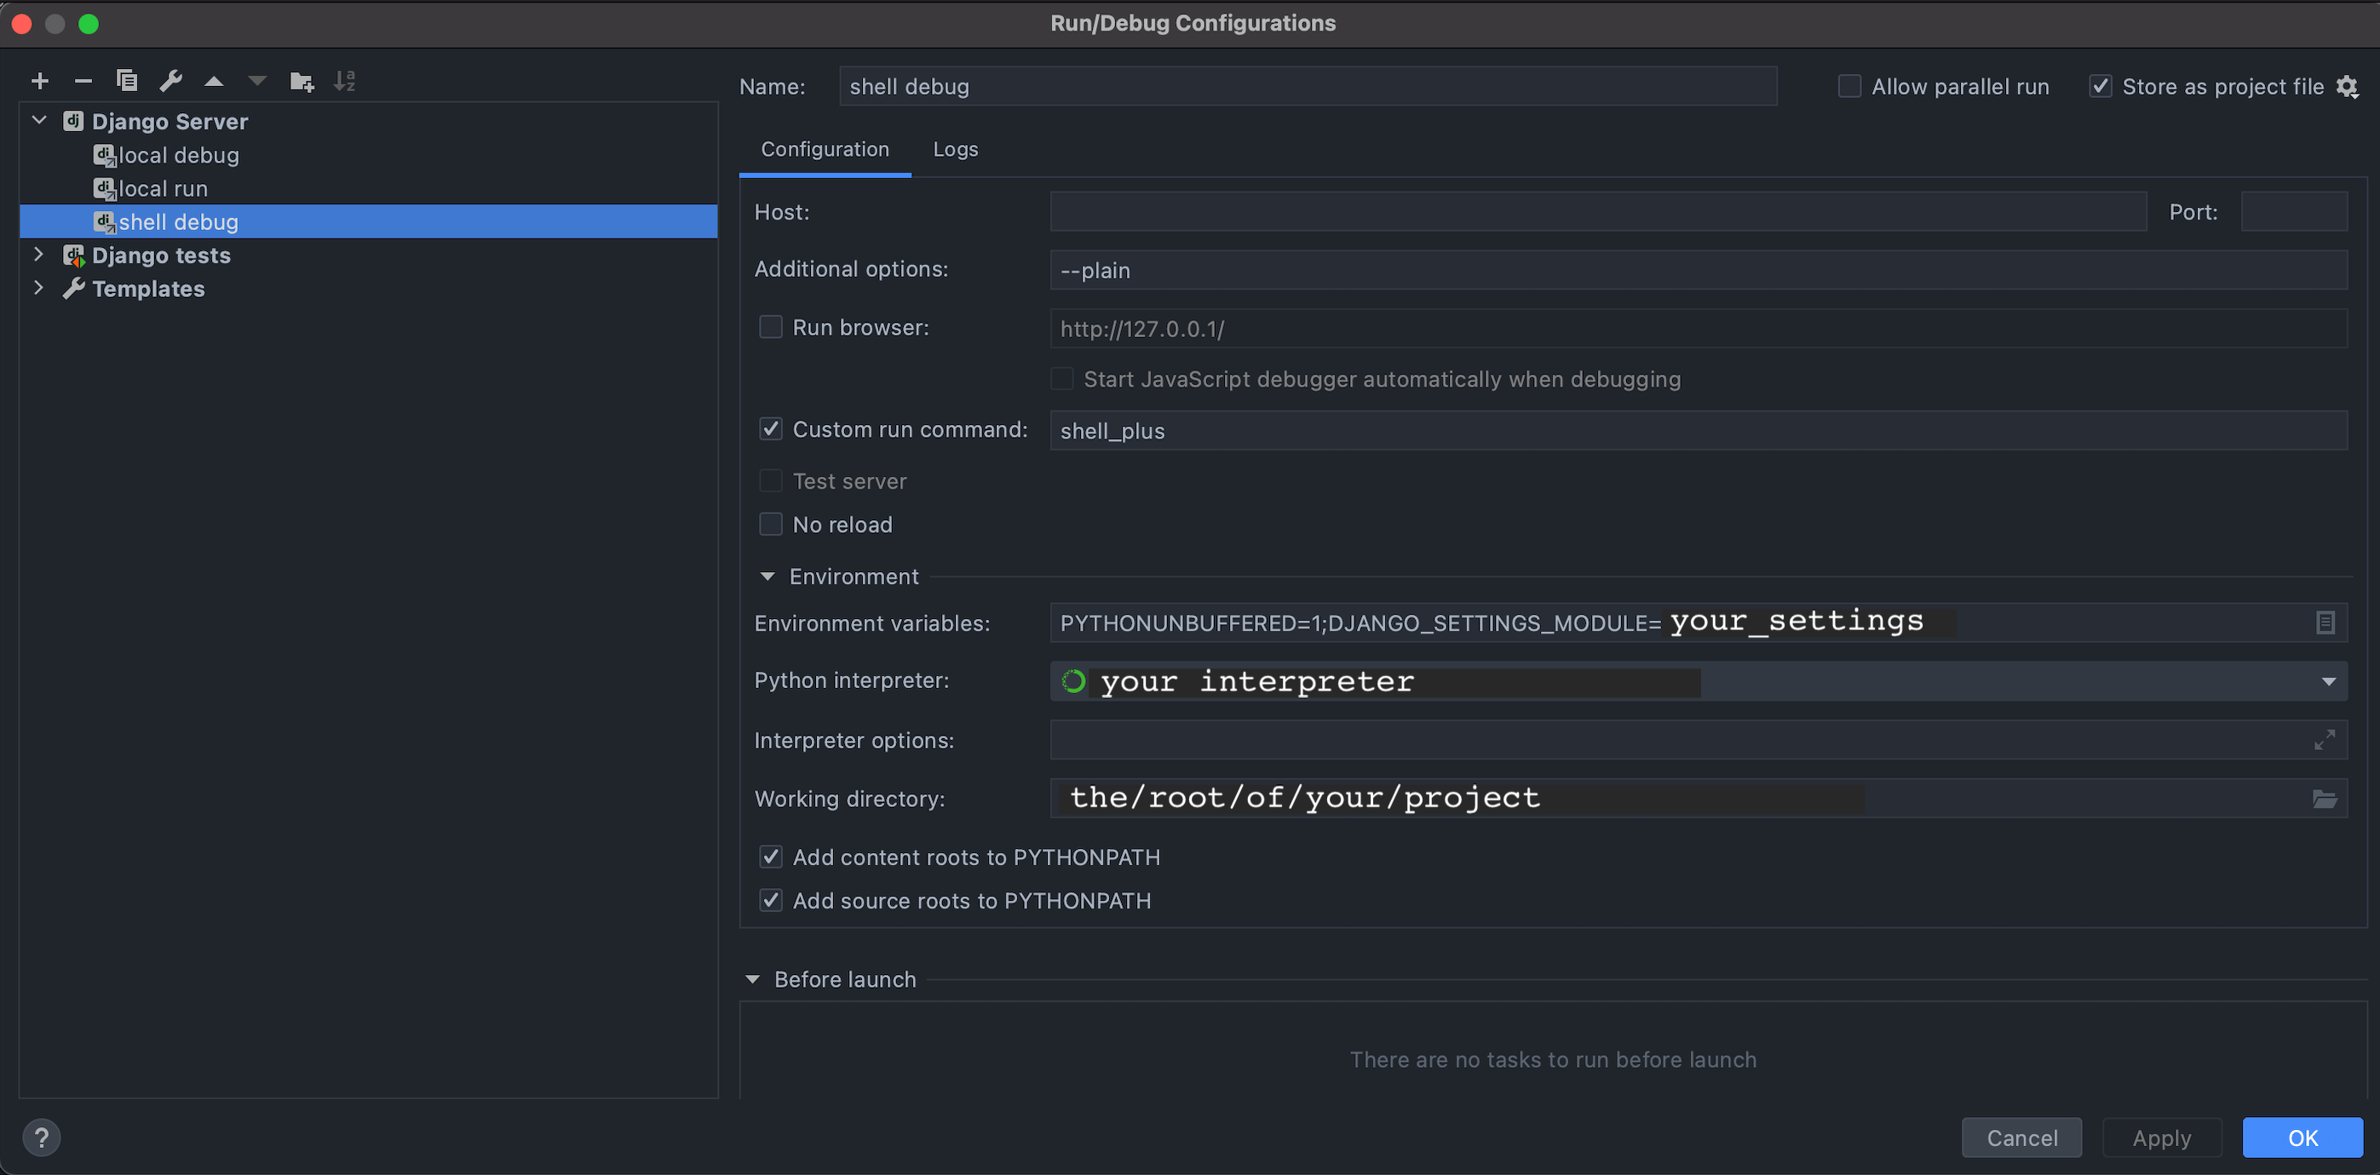
Task: Enable the No reload option
Action: point(771,524)
